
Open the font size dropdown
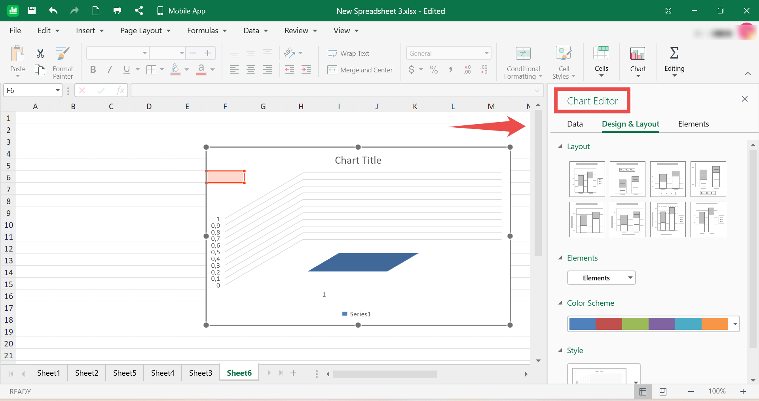coord(182,53)
